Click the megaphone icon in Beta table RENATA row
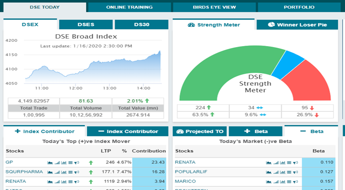 [296, 162]
